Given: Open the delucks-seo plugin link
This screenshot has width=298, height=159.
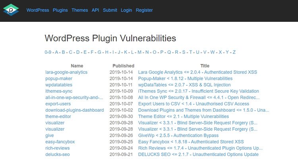Looking at the screenshot, I should click(57, 155).
